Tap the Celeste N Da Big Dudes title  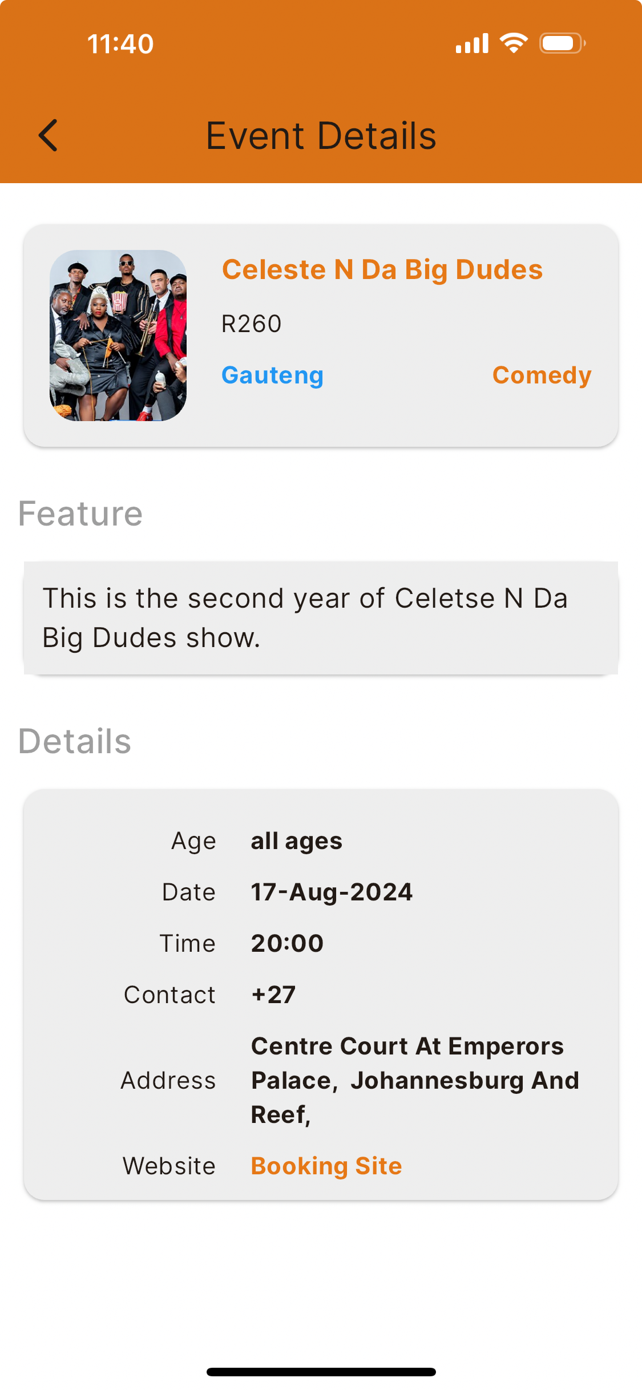click(382, 269)
